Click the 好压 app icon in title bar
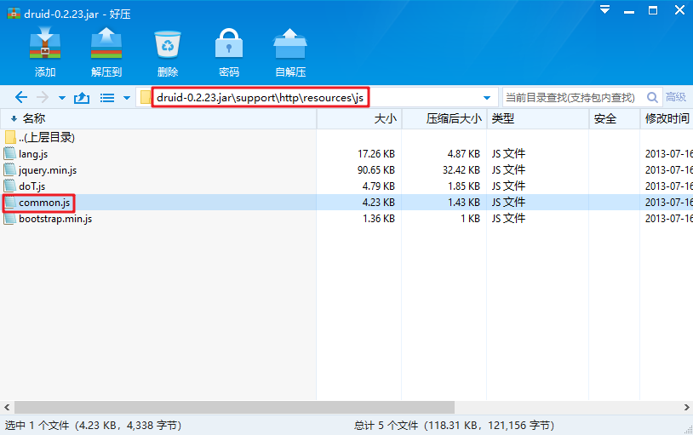This screenshot has height=435, width=693. click(14, 14)
